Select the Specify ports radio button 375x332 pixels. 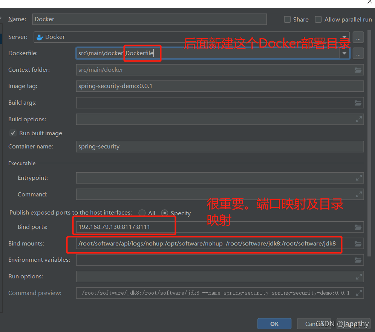click(x=165, y=213)
